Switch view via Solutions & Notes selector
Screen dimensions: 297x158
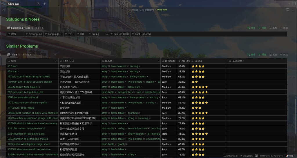pyautogui.click(x=20, y=28)
